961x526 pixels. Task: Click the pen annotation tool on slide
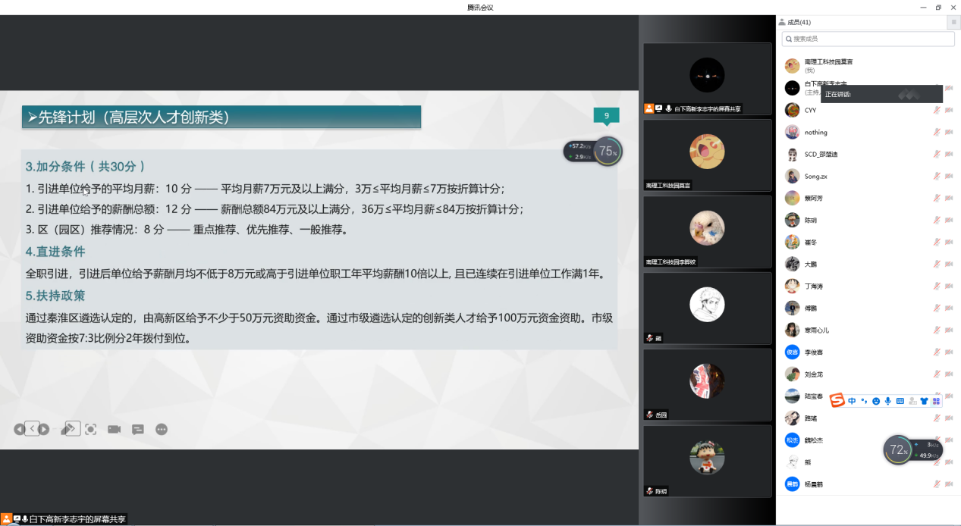(x=69, y=429)
